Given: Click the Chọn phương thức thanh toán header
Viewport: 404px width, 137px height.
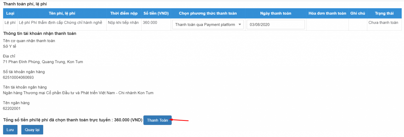Looking at the screenshot, I should tap(208, 13).
